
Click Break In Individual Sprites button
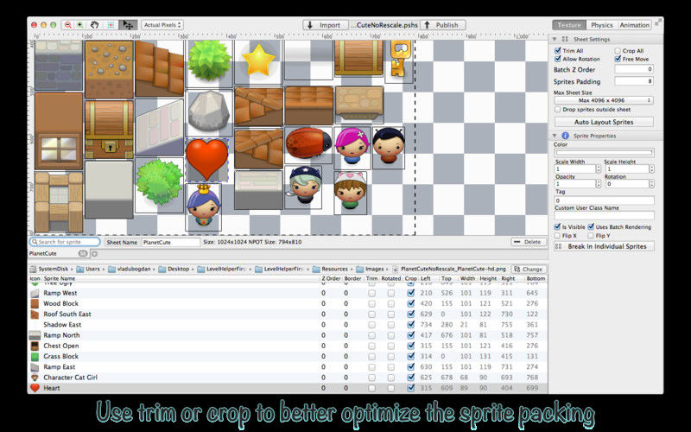point(604,246)
